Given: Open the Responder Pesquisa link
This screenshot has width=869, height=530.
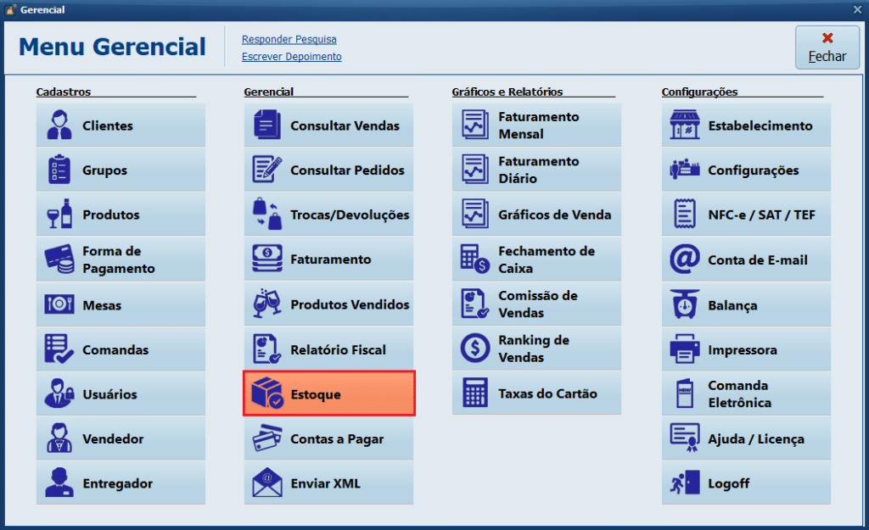Looking at the screenshot, I should click(289, 40).
